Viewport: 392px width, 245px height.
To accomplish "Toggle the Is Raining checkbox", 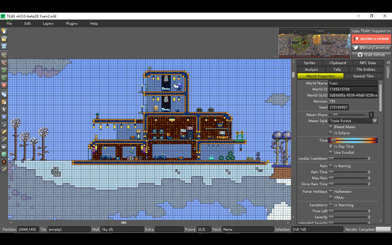I will tap(331, 166).
